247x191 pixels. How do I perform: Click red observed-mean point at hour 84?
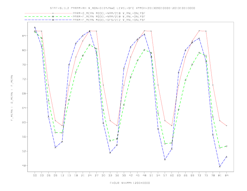coord(226,125)
